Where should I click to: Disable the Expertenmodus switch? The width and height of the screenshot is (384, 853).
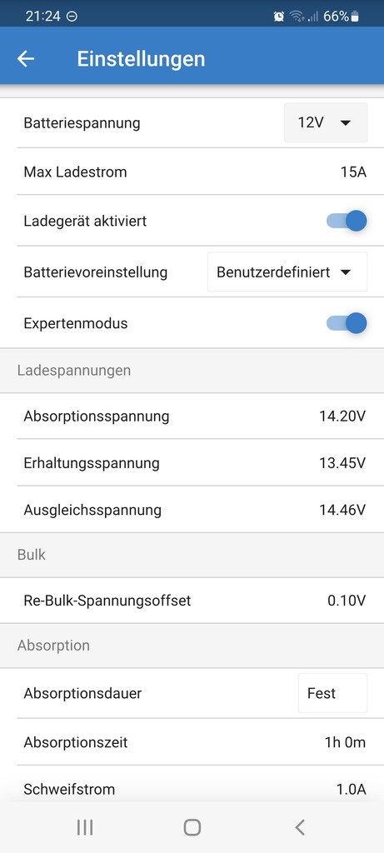(347, 323)
